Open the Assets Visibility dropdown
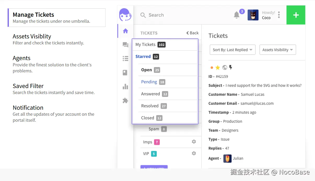Viewport: 315px width, 181px height. (278, 50)
